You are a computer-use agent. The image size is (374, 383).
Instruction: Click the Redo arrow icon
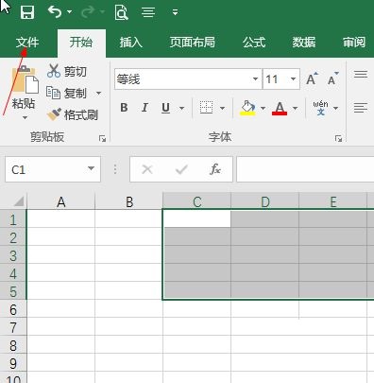tap(88, 12)
